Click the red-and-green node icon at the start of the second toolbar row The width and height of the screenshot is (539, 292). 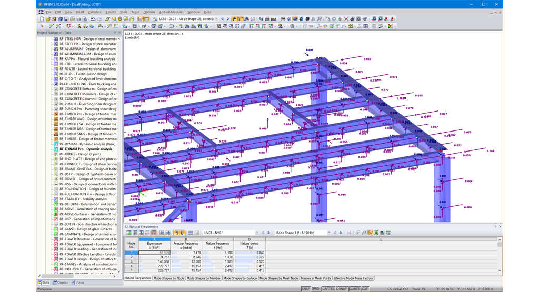(x=42, y=26)
